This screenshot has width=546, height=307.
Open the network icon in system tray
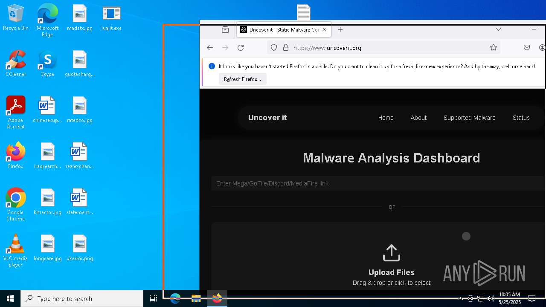[481, 298]
